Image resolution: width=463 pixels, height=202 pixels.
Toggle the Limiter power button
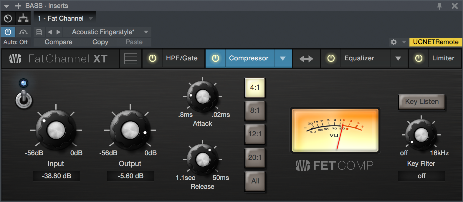click(419, 58)
